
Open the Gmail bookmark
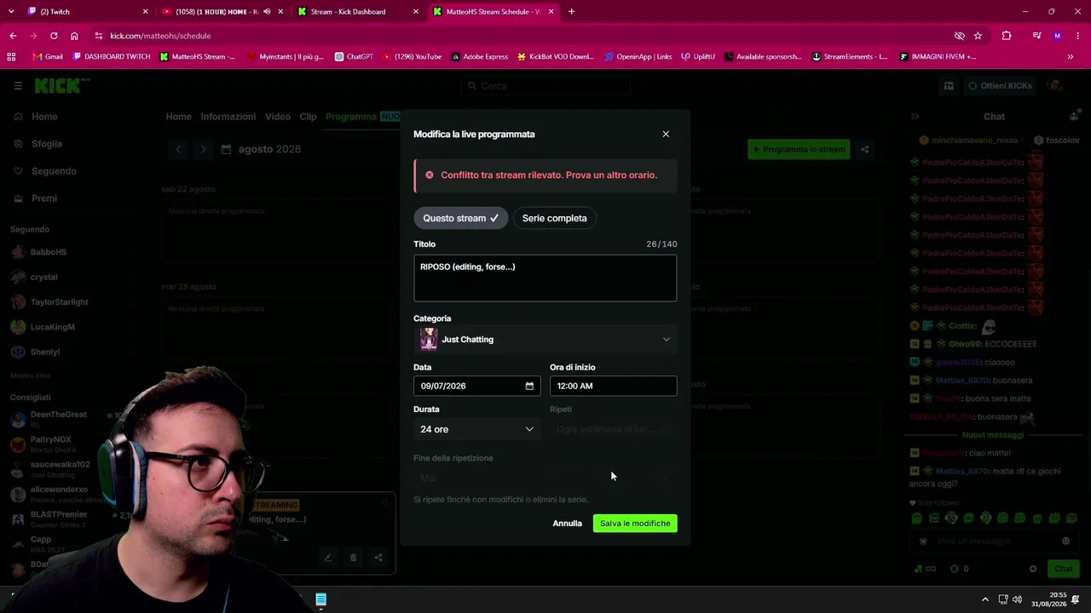click(x=48, y=57)
